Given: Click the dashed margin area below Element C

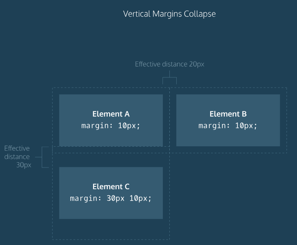Looking at the screenshot, I should (111, 229).
